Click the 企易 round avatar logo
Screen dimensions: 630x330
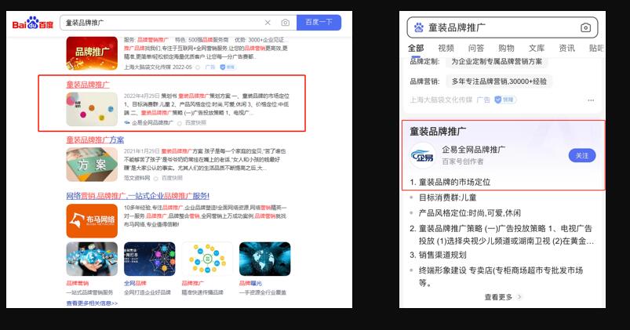[x=422, y=155]
